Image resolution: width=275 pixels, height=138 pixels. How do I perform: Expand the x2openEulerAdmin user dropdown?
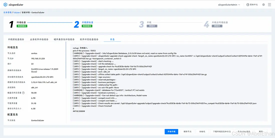[x=229, y=5]
